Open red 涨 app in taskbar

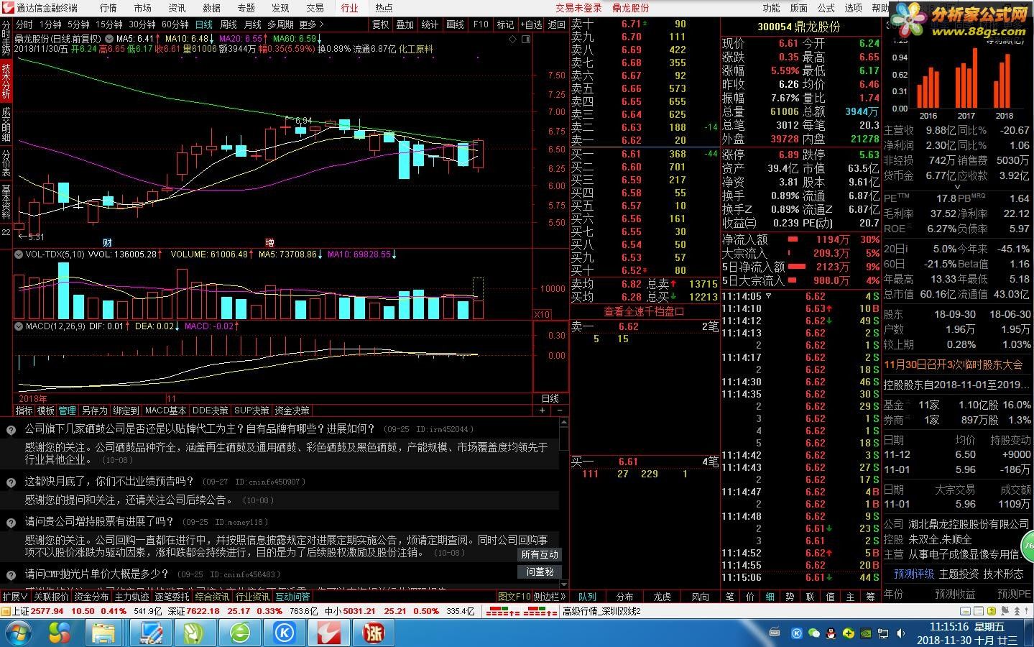click(373, 633)
